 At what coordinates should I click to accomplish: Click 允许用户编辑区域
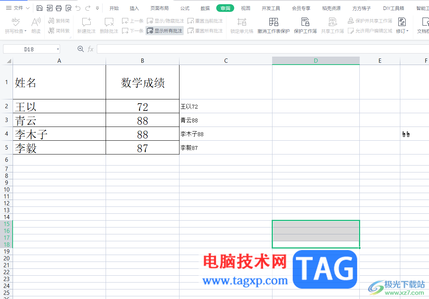pyautogui.click(x=370, y=31)
